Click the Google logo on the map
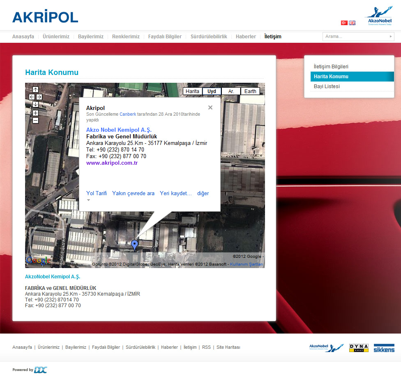The height and width of the screenshot is (385, 401). click(38, 260)
